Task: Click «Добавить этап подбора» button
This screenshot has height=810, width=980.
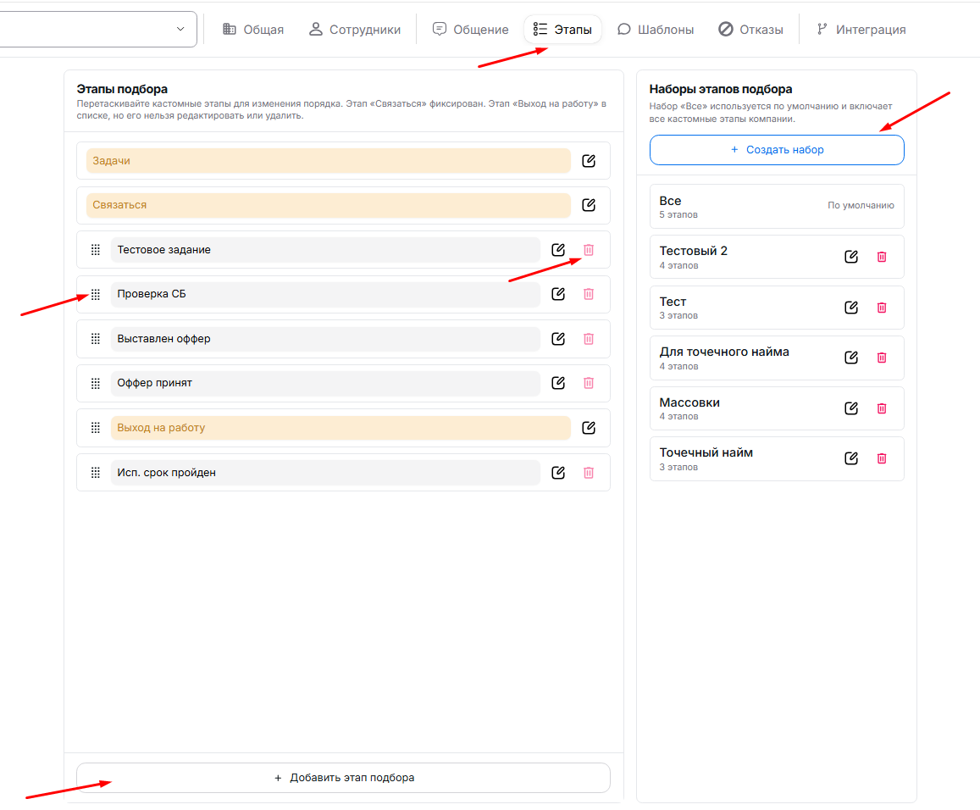Action: click(343, 778)
